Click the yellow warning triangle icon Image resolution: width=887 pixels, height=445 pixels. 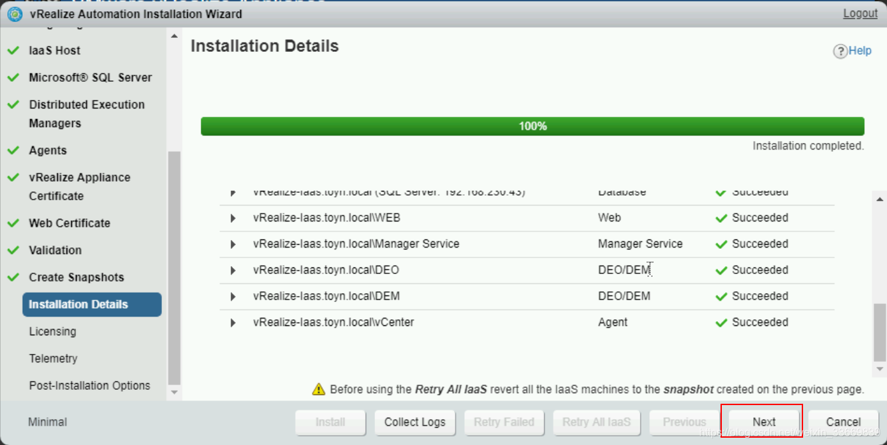(319, 389)
